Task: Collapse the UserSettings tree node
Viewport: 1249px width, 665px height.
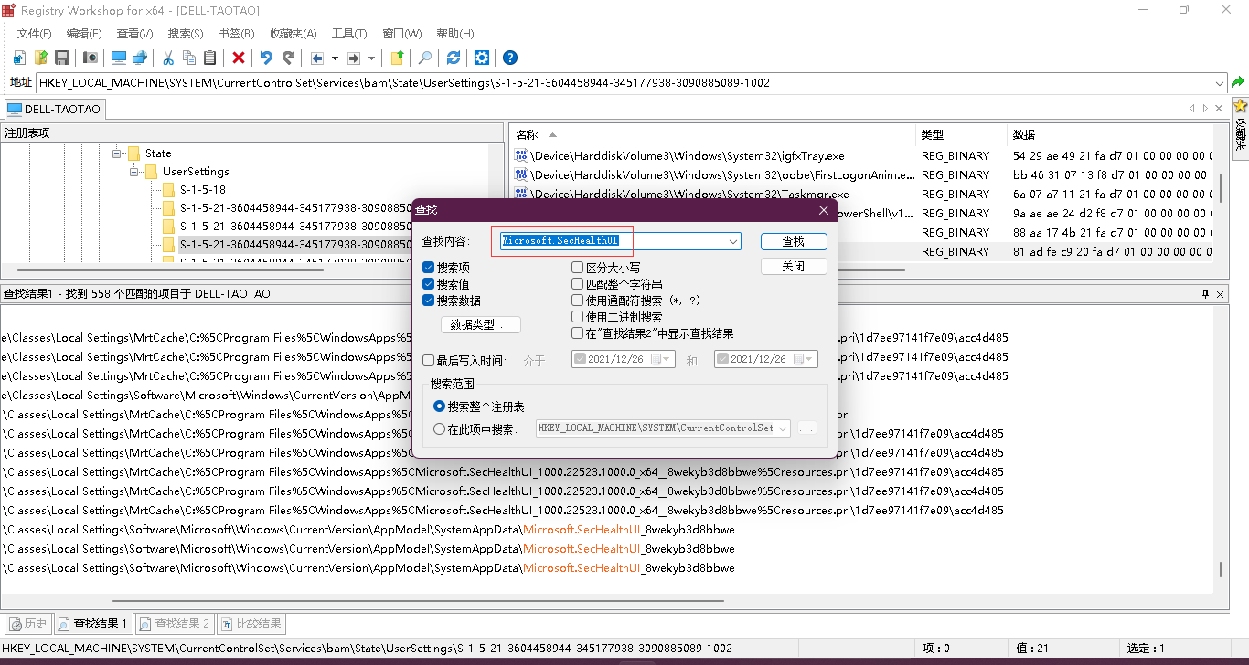Action: (134, 172)
